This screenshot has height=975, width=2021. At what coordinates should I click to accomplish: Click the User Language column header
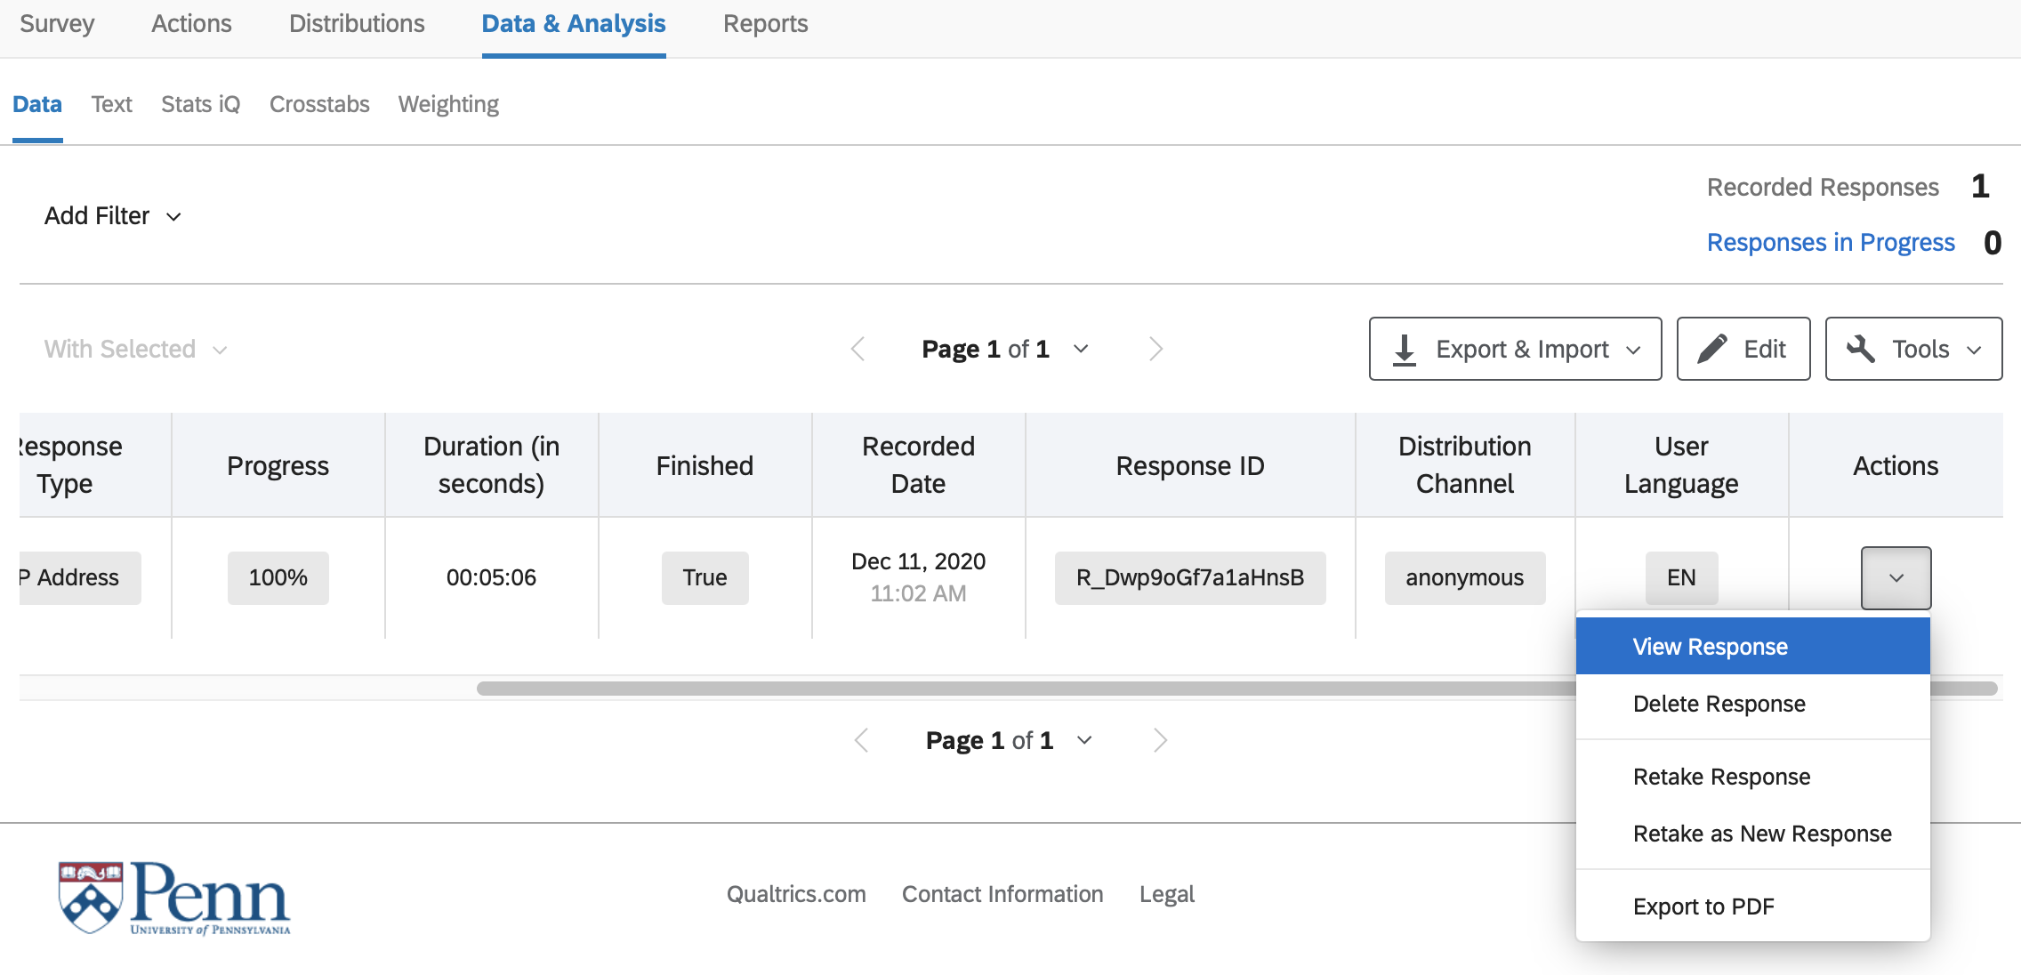pos(1681,464)
